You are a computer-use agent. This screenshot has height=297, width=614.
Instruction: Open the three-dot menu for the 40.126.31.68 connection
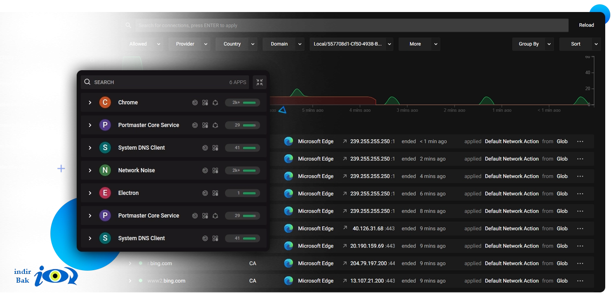click(580, 229)
